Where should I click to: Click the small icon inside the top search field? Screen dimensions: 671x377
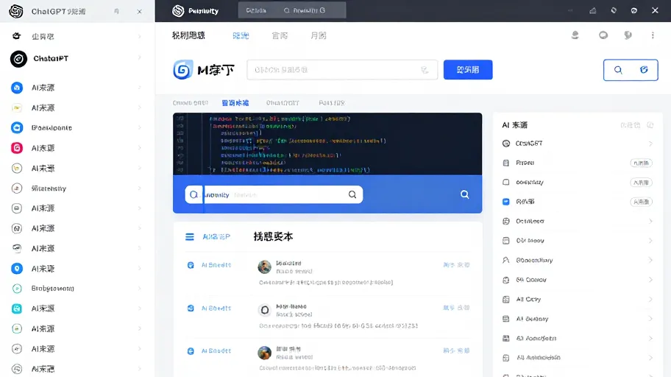[425, 70]
